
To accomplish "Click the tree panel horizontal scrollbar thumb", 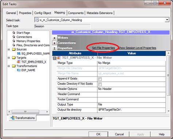I will pyautogui.click(x=25, y=112).
